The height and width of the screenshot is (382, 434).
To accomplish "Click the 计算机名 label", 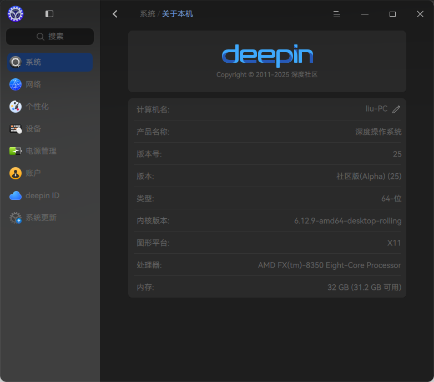I will click(x=153, y=109).
